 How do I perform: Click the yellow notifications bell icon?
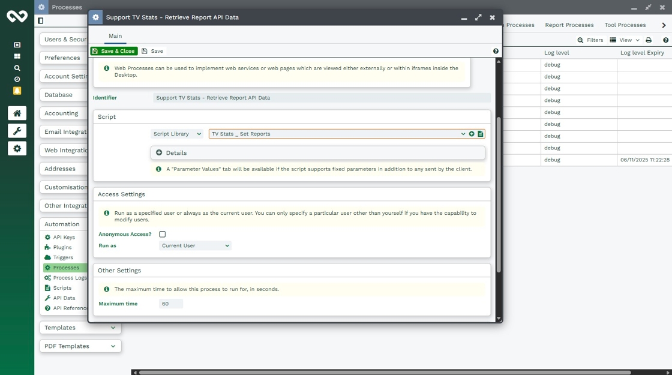click(x=17, y=91)
